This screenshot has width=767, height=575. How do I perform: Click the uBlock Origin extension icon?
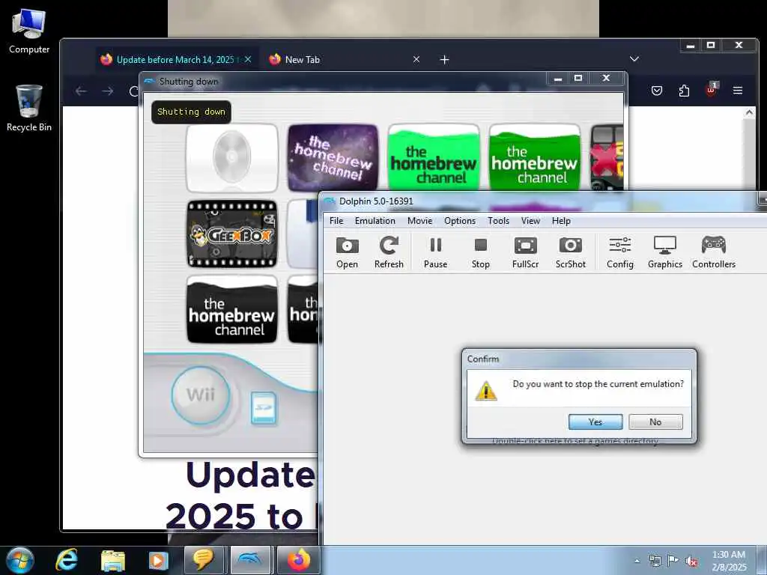click(712, 90)
